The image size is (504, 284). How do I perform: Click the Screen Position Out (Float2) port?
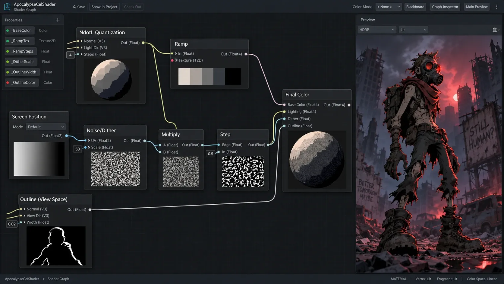[67, 136]
